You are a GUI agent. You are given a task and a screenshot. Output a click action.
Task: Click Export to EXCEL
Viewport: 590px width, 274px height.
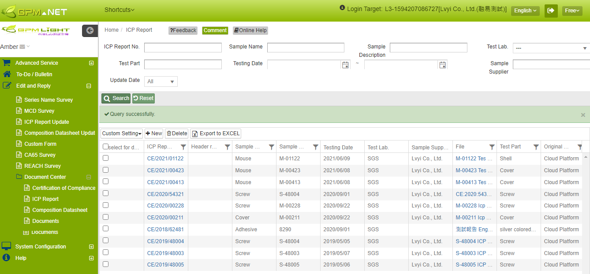(x=216, y=133)
